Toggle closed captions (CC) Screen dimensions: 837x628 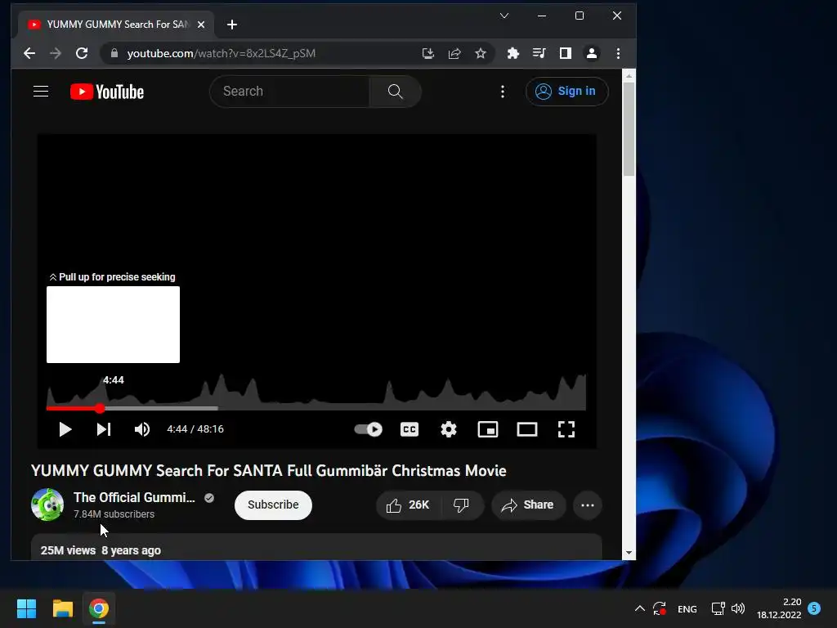410,429
